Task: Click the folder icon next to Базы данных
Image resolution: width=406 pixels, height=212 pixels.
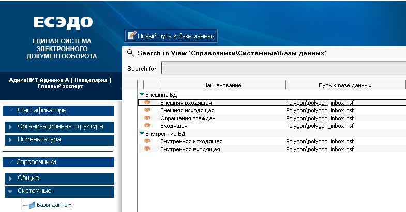Action: [x=32, y=205]
